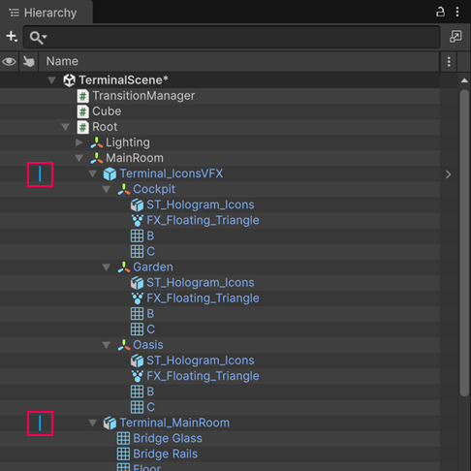The width and height of the screenshot is (471, 471).
Task: Click ST_Hologram_Icons model icon under Garden
Action: [x=137, y=283]
